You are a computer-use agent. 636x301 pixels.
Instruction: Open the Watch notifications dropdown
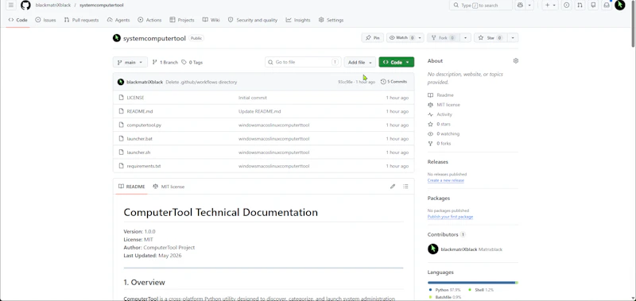[405, 37]
